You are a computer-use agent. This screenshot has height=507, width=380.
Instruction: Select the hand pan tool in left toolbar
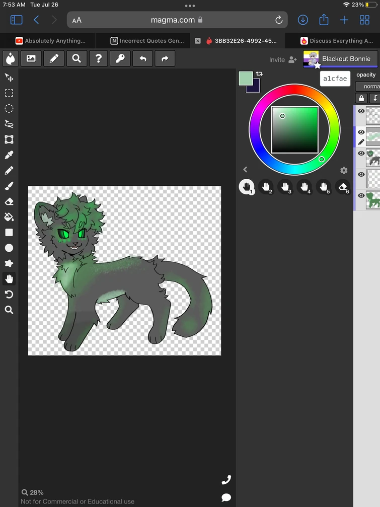click(9, 279)
